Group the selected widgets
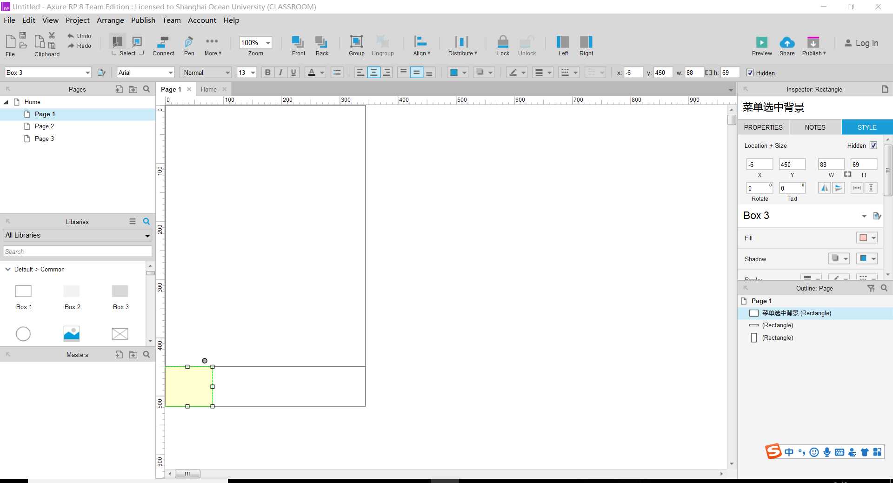This screenshot has width=893, height=483. (x=356, y=46)
